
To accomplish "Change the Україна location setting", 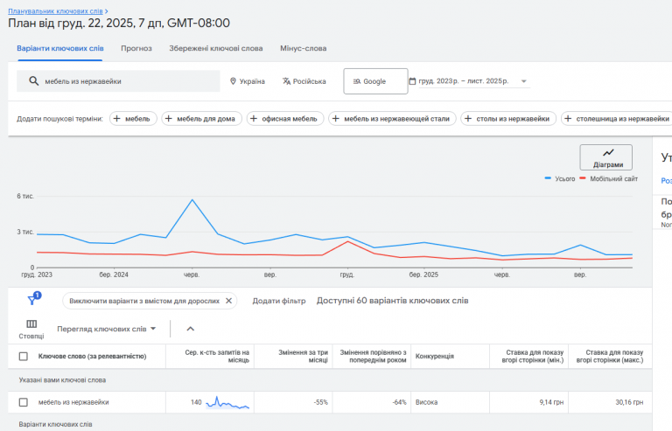I will (x=248, y=81).
